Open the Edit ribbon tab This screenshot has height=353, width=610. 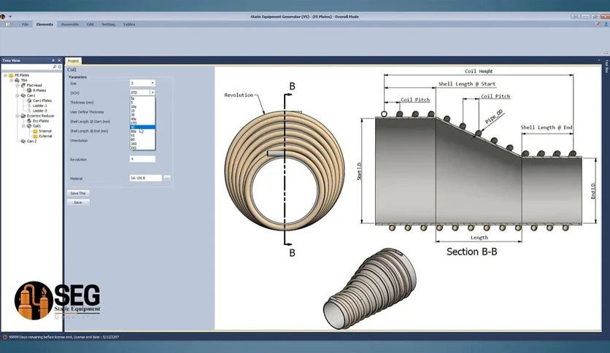point(90,24)
